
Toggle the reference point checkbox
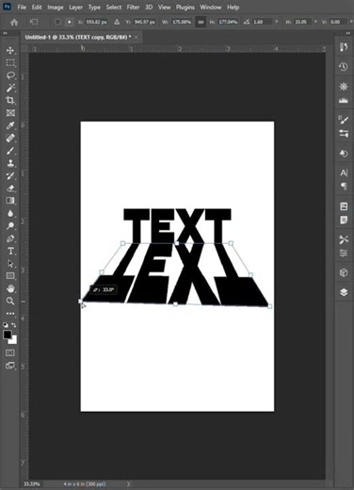pos(57,22)
